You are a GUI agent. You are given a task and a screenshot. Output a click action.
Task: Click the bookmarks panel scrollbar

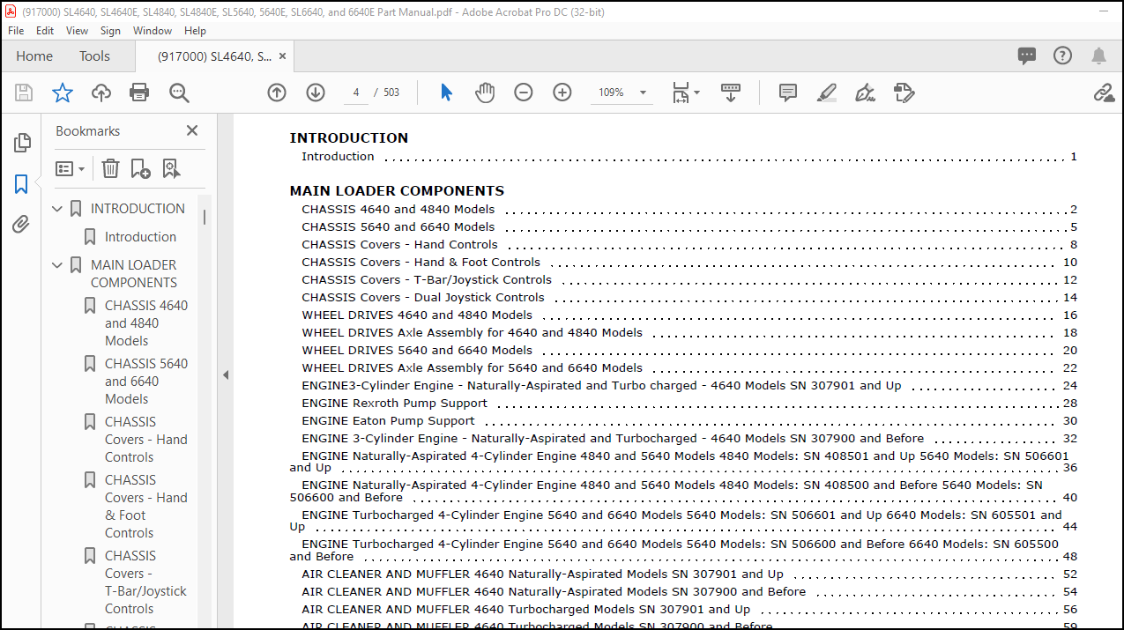pos(205,218)
